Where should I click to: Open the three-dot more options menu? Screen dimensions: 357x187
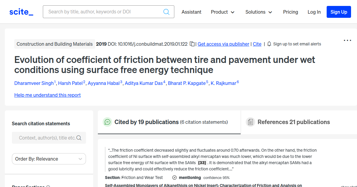point(347,40)
